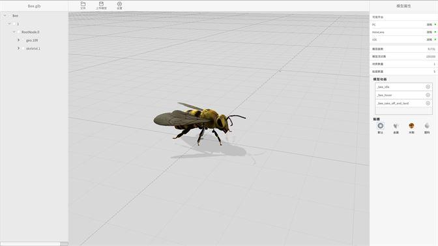Play the _bee_hover animation
The image size is (438, 246).
(x=428, y=95)
